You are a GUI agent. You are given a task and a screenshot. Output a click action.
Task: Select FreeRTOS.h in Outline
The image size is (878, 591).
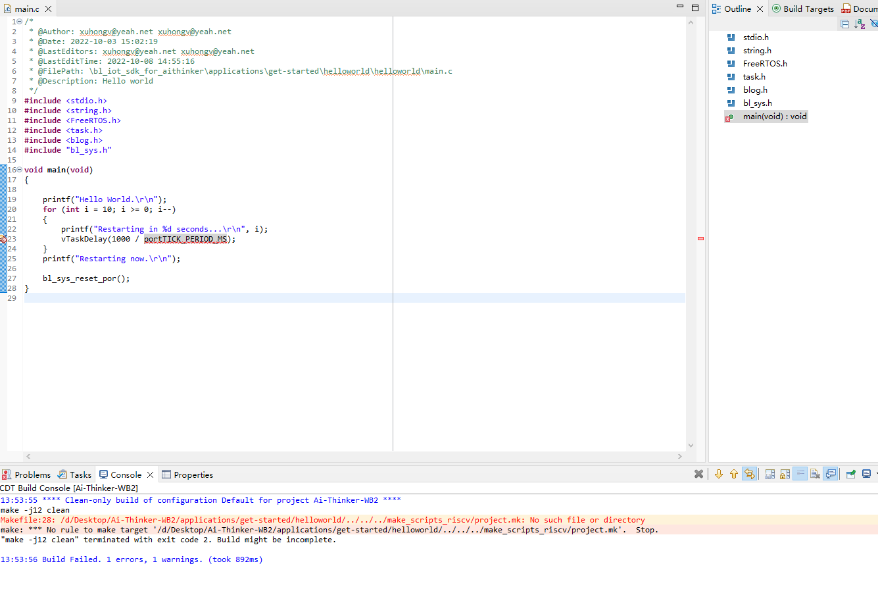click(x=765, y=64)
